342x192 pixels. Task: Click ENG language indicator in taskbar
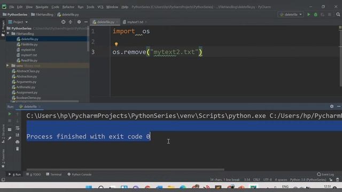[x=285, y=187]
